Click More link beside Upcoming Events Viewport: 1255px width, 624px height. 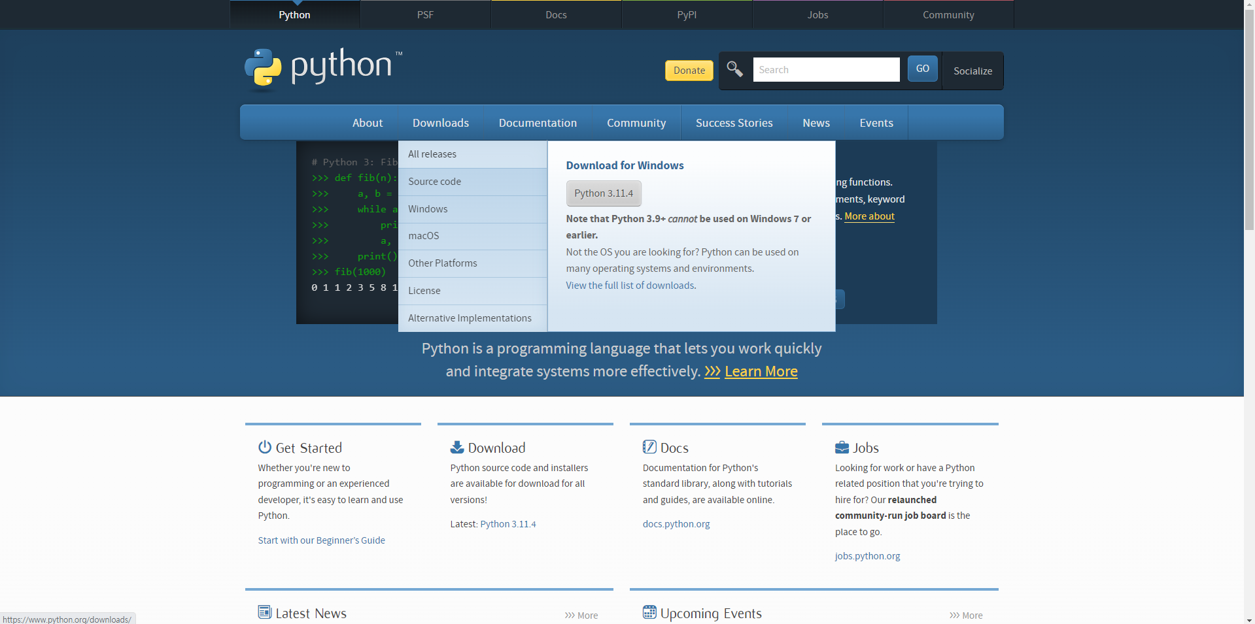coord(966,616)
